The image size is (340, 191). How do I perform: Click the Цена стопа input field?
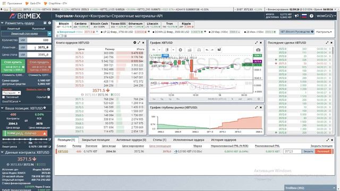pyautogui.click(x=39, y=55)
